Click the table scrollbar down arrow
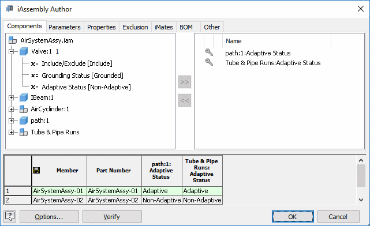This screenshot has height=226, width=370. (361, 200)
